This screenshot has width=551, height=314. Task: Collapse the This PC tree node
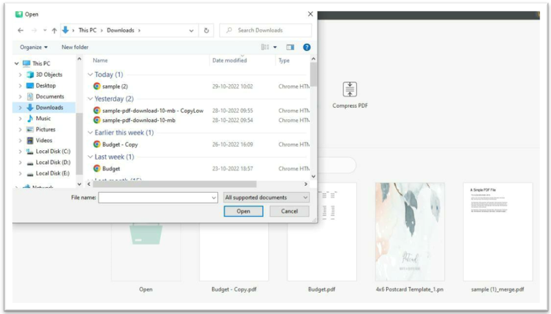[x=17, y=63]
